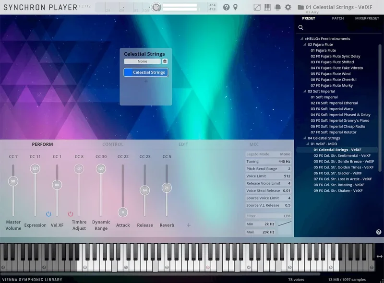Select preset 02 FX Cel. Str. Sentimental - VelXF
Image resolution: width=384 pixels, height=283 pixels.
[x=342, y=156]
